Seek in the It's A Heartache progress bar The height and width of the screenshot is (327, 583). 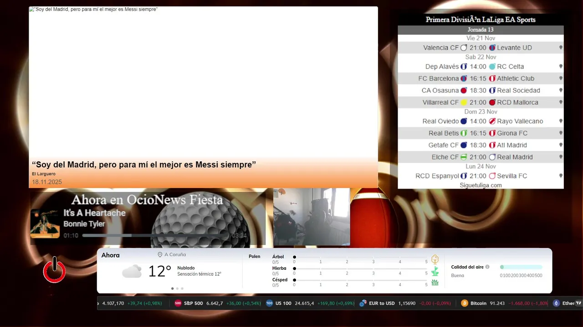point(155,236)
